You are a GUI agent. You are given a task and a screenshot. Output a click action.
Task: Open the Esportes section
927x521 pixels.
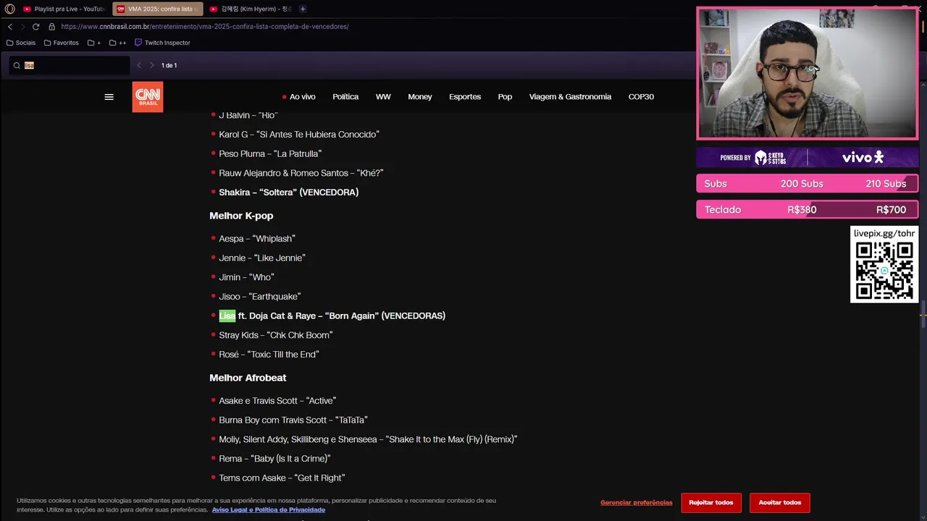(x=465, y=97)
